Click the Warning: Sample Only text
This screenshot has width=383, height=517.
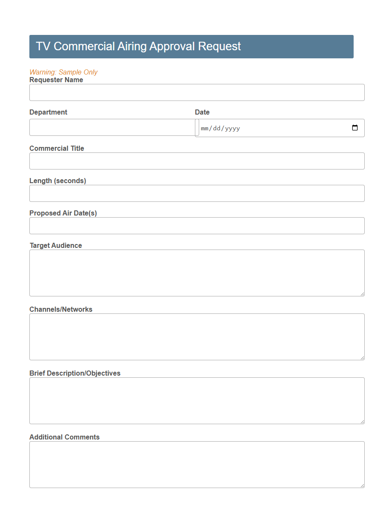63,72
